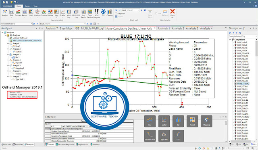Open the Catalog tool
Viewport: 258px width, 150px height.
pos(109,12)
